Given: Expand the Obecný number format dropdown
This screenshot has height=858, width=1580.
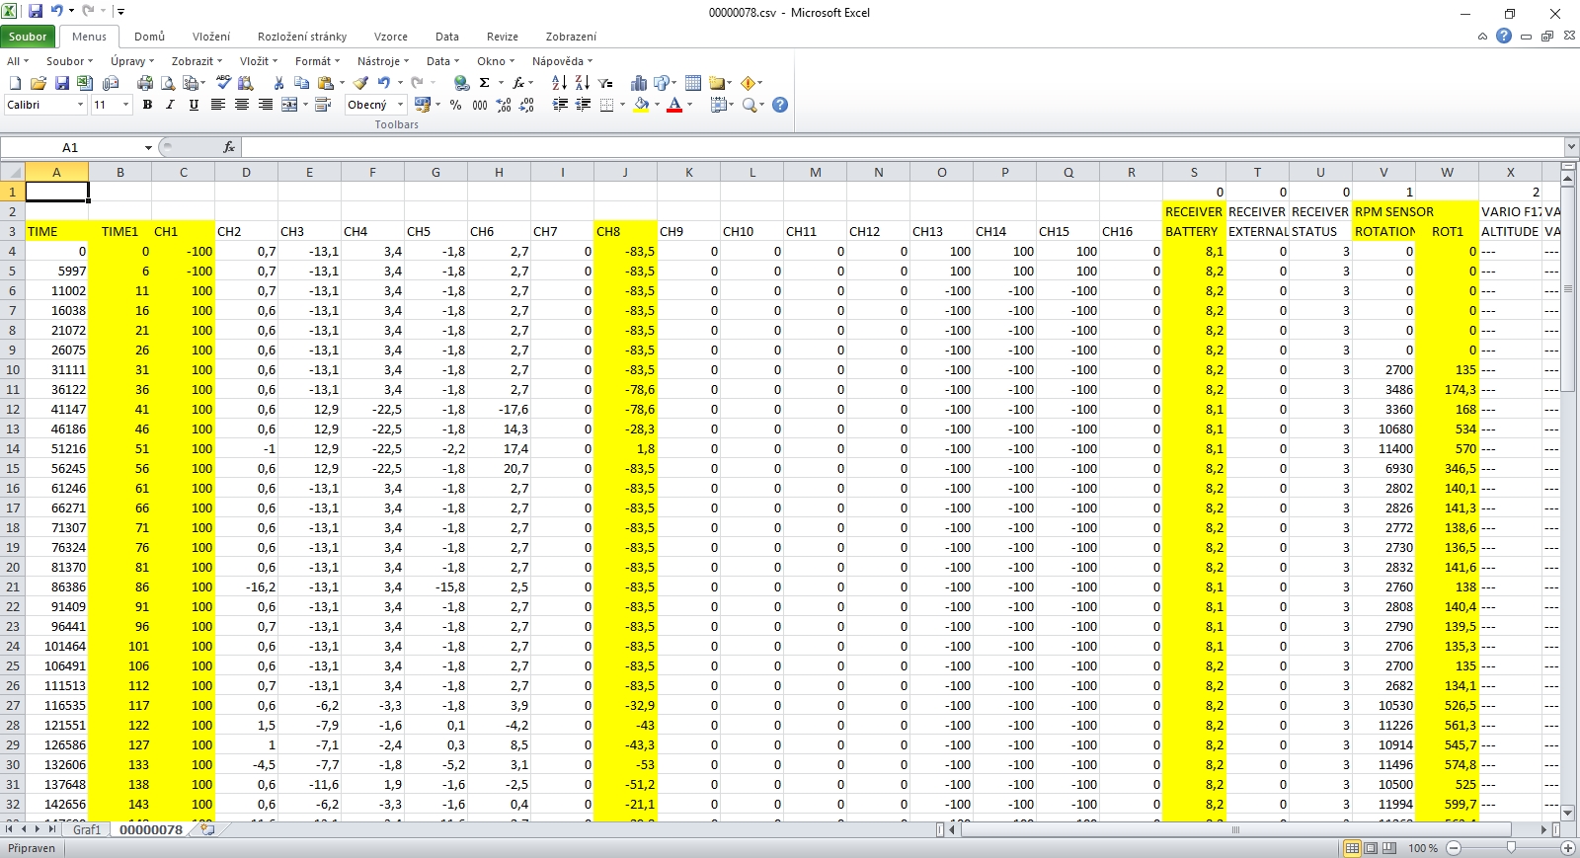Looking at the screenshot, I should coord(401,105).
